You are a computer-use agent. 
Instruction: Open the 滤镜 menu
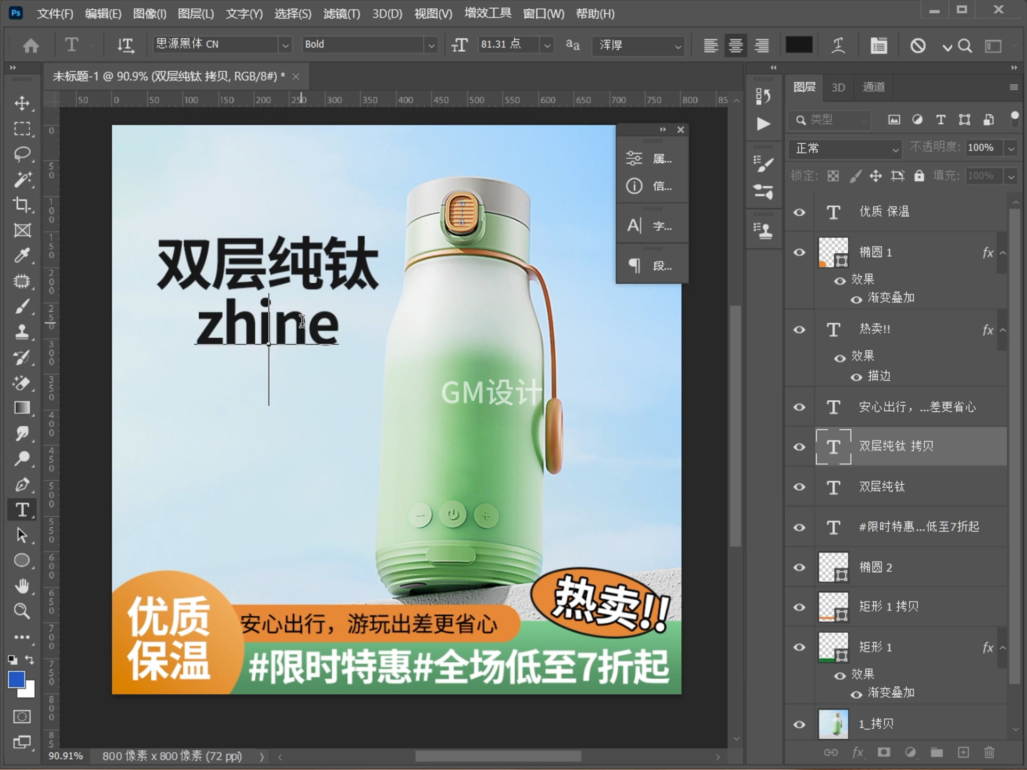click(342, 14)
